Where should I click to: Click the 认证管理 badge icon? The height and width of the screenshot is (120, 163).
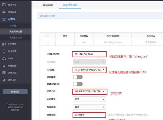pos(4,66)
